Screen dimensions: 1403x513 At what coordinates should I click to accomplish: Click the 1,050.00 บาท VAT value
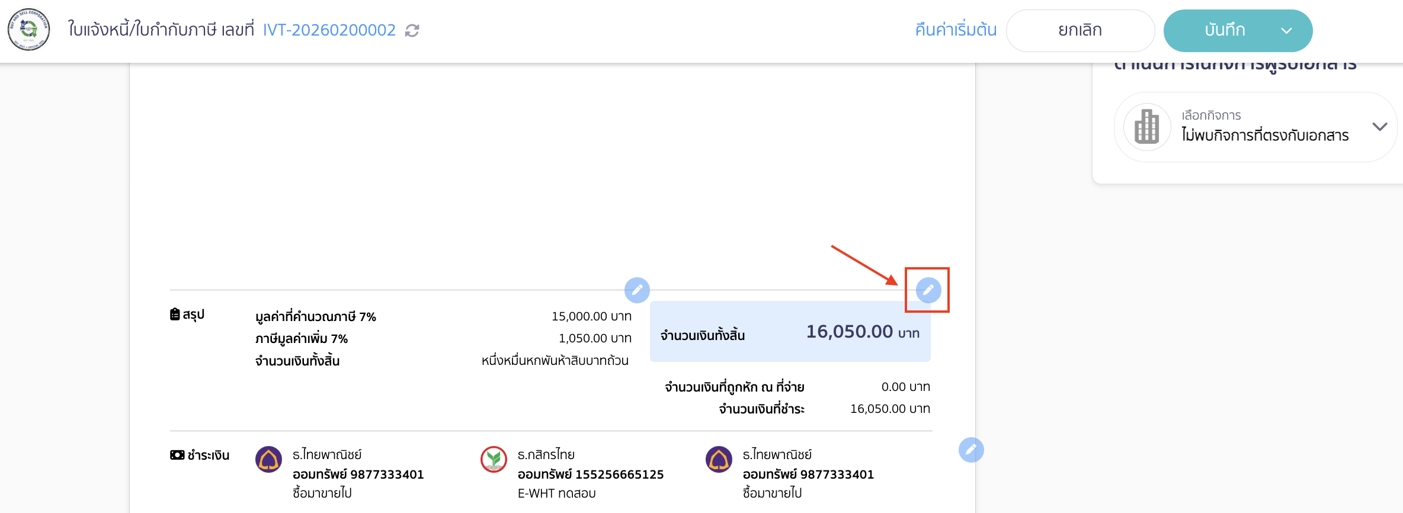tap(595, 338)
